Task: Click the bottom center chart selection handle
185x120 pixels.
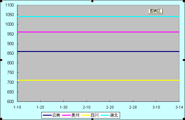Action: click(92, 119)
